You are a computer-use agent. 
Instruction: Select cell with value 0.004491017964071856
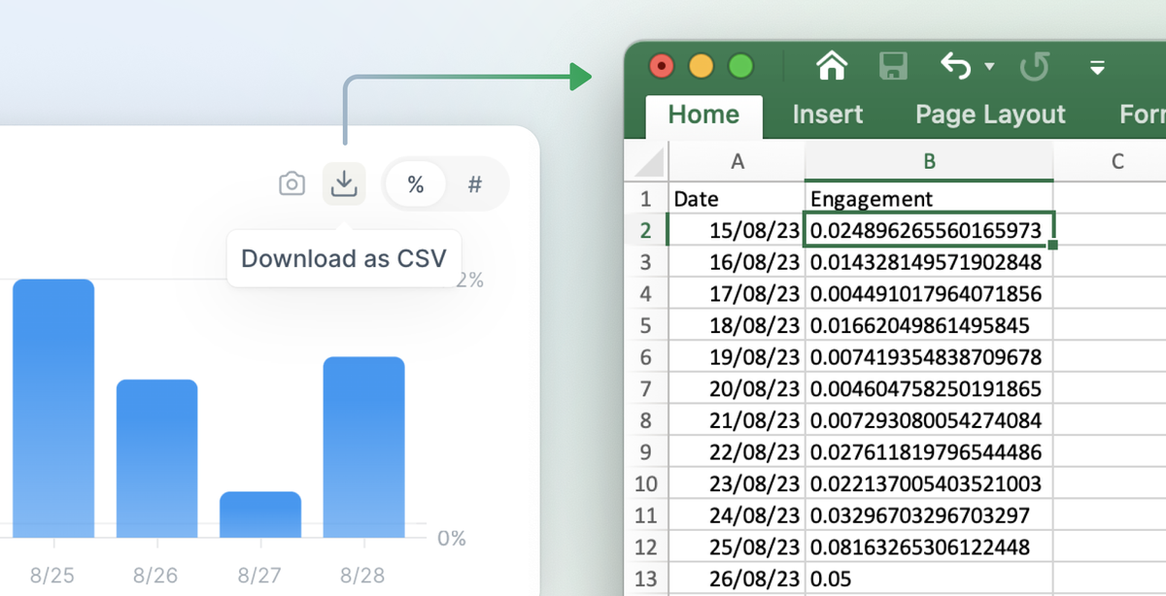(x=929, y=293)
